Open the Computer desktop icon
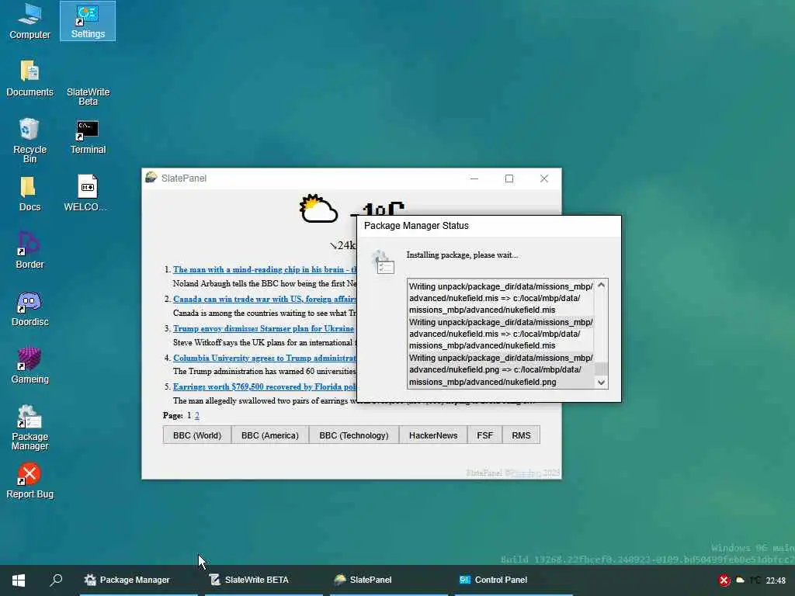 point(30,21)
